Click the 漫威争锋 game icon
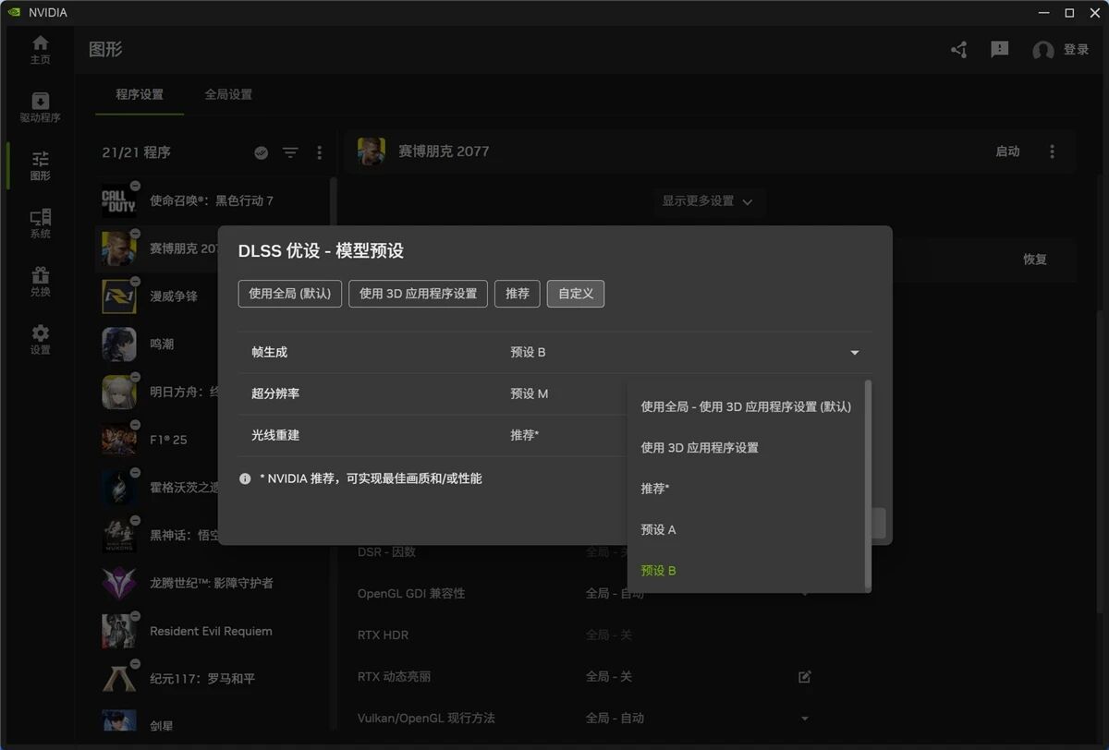1109x750 pixels. 119,296
